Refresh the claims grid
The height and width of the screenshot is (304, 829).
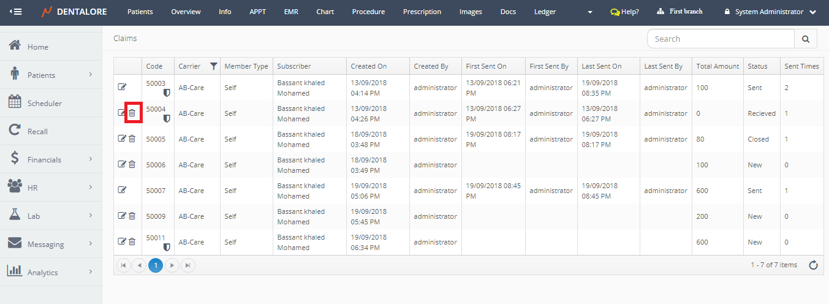pyautogui.click(x=813, y=265)
